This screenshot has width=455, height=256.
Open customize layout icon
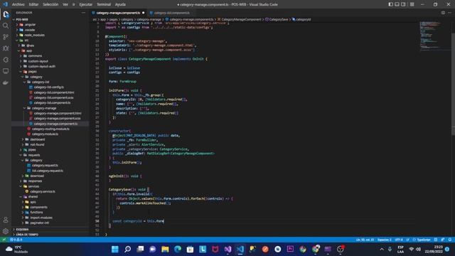[412, 4]
